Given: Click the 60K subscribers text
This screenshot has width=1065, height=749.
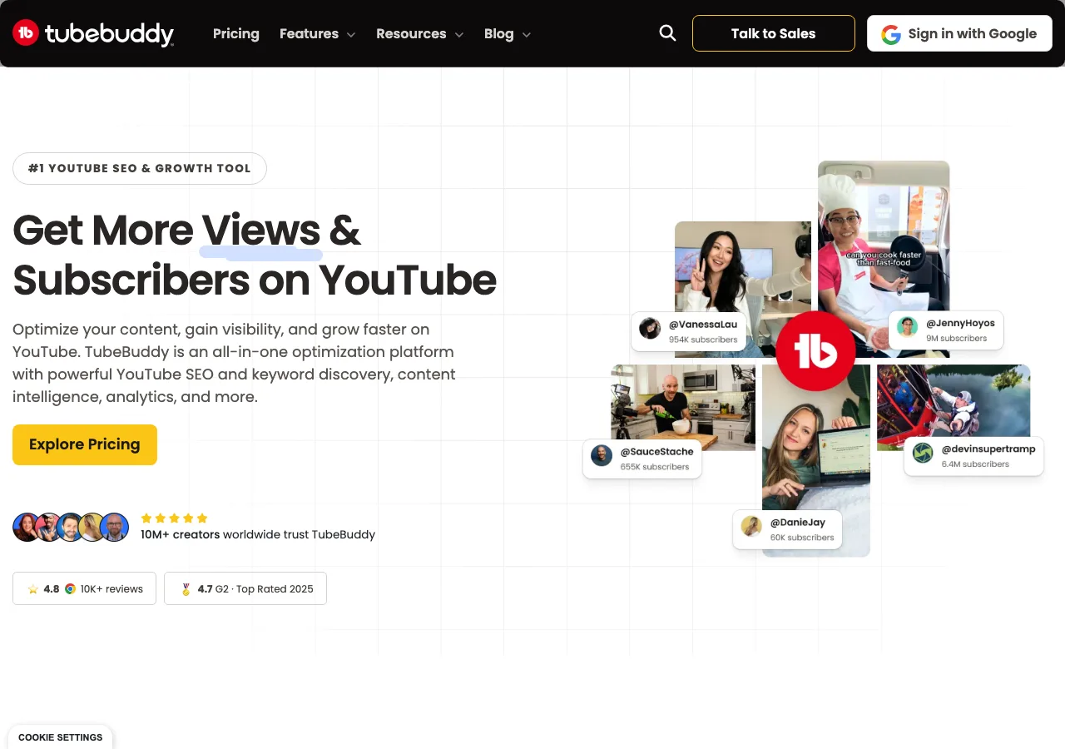Looking at the screenshot, I should [802, 538].
